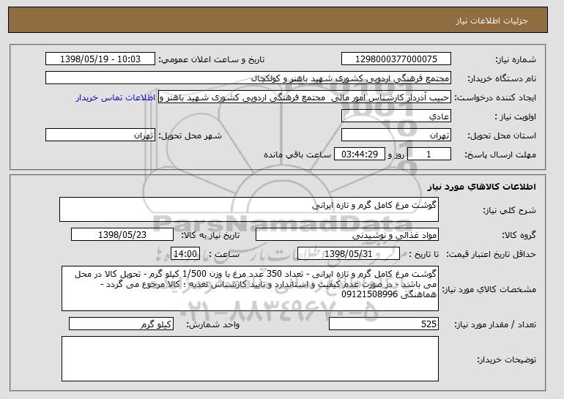The image size is (564, 399).
Task: Click the need number field 1298000377000075
Action: pyautogui.click(x=396, y=59)
